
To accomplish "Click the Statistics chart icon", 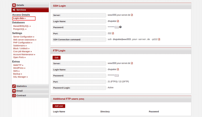I will click(x=14, y=86).
